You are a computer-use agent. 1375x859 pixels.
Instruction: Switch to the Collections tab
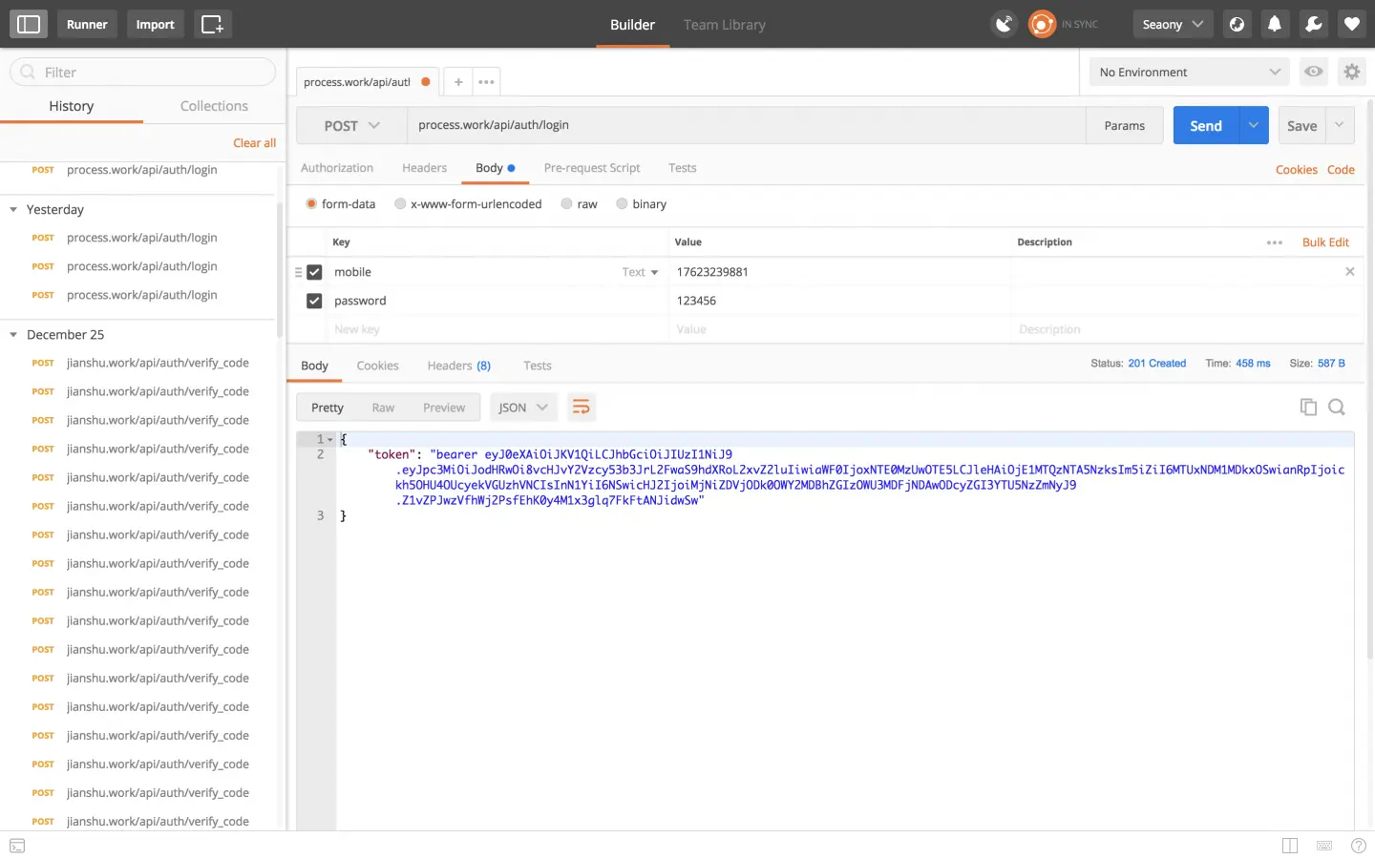(x=214, y=106)
